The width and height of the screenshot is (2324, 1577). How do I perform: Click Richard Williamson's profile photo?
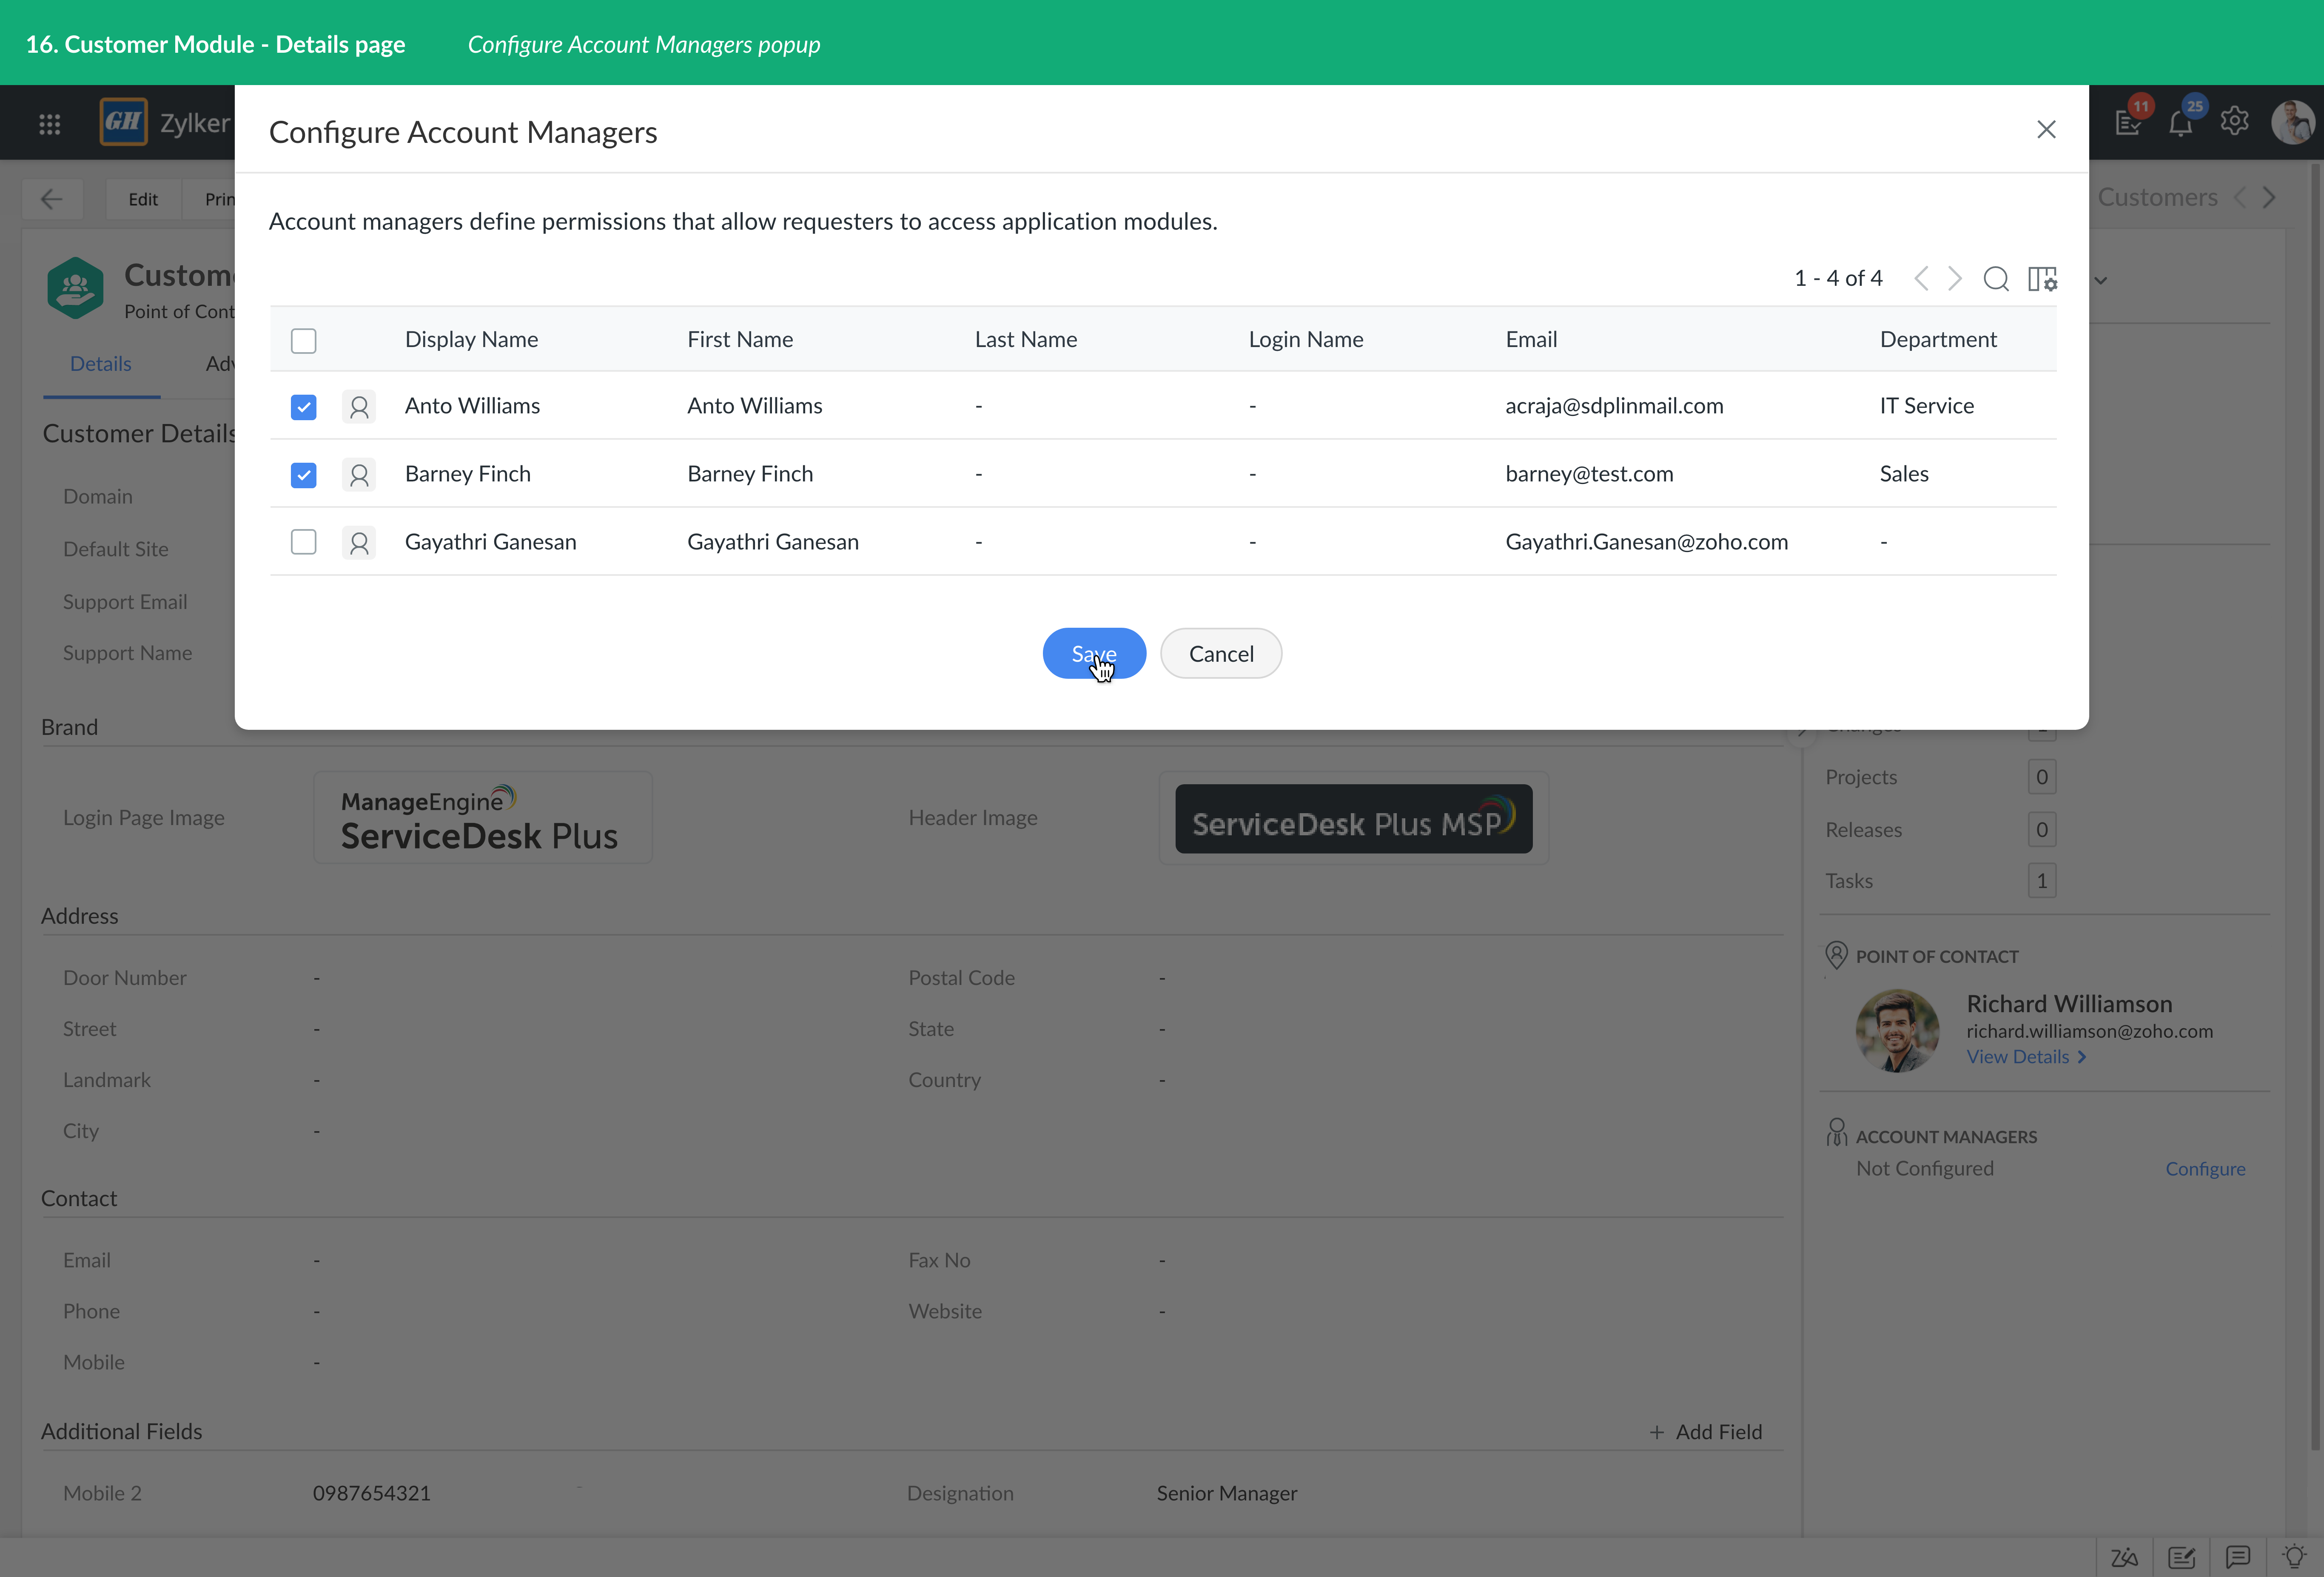point(1897,1031)
